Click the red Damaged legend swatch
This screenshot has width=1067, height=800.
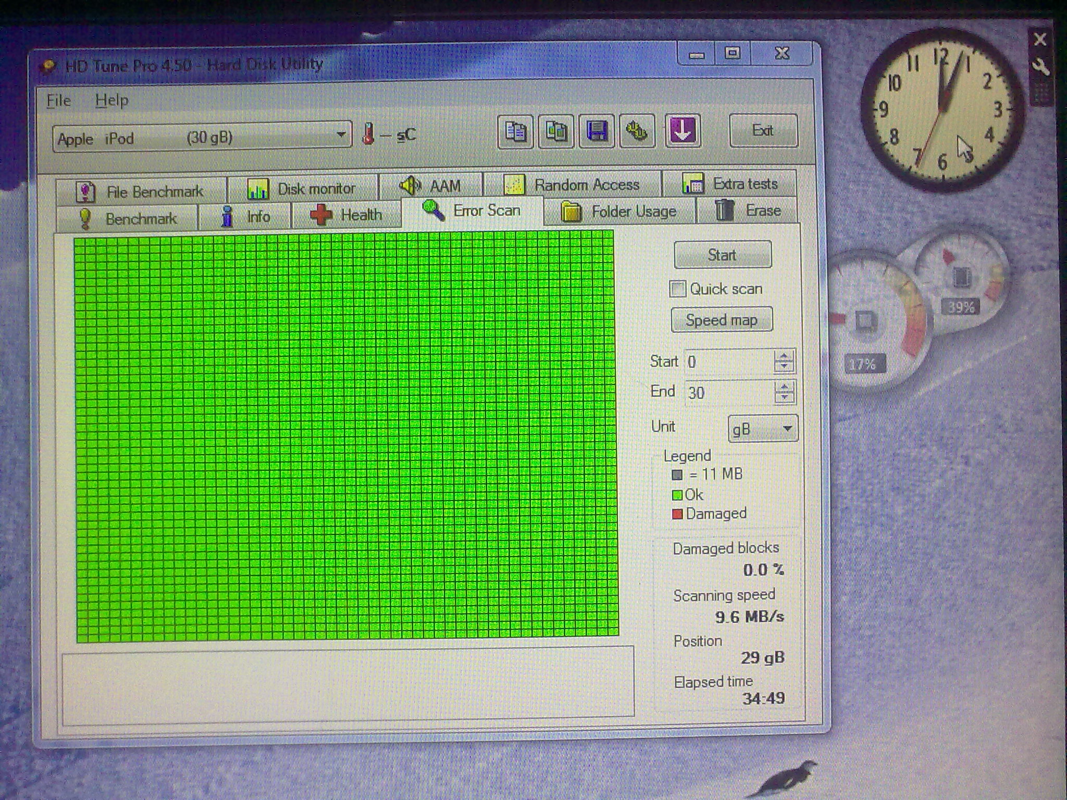pyautogui.click(x=677, y=515)
